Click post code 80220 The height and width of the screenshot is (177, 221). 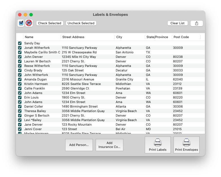tap(178, 97)
